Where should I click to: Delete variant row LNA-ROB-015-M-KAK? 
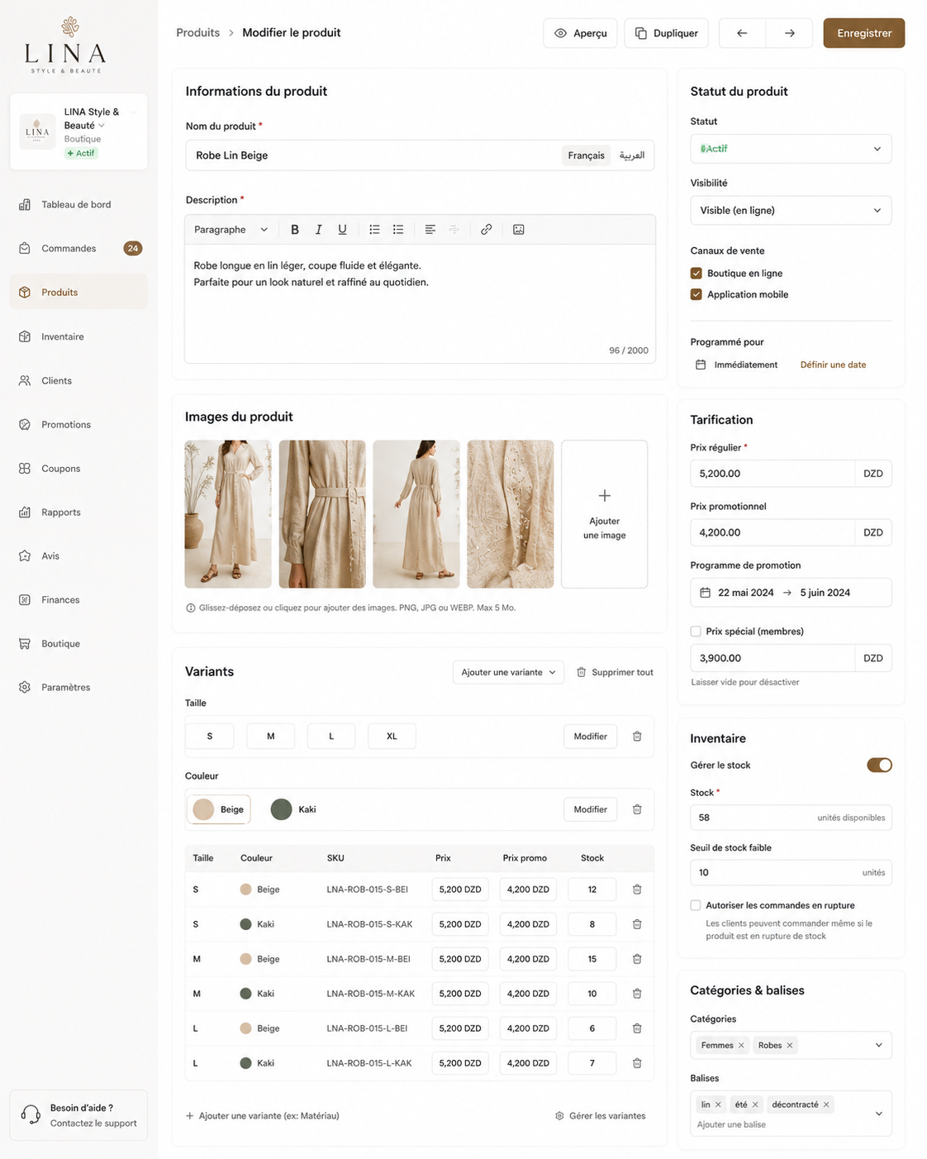637,994
